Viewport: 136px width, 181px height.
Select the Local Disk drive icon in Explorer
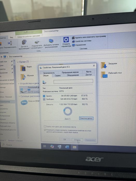[x=23, y=90]
